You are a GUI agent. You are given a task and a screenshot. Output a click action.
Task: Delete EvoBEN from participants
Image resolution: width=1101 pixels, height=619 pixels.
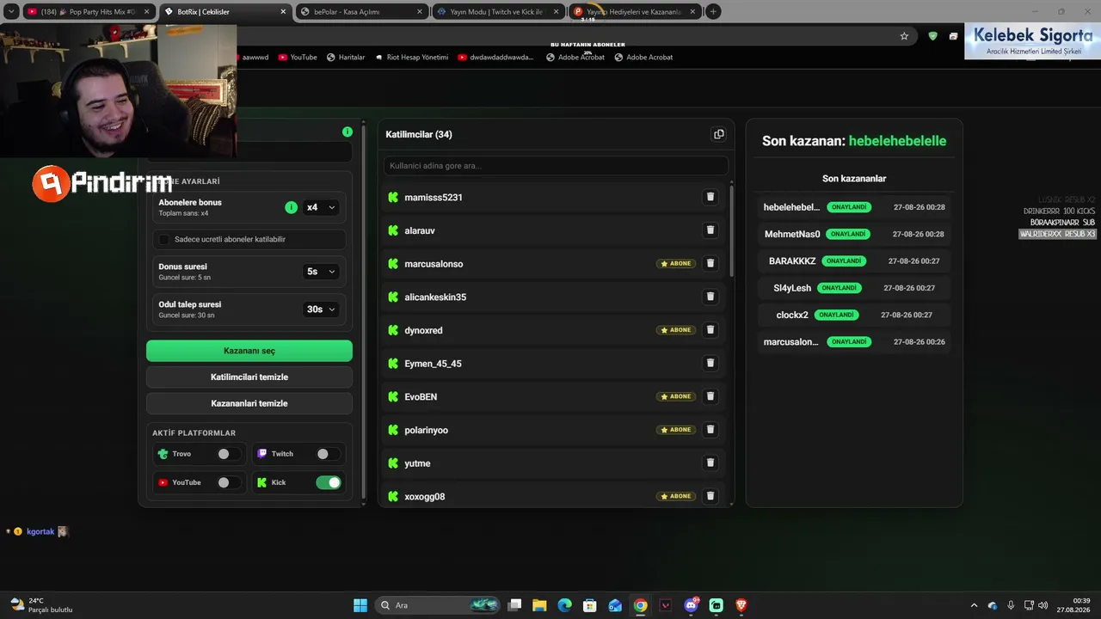(x=710, y=396)
